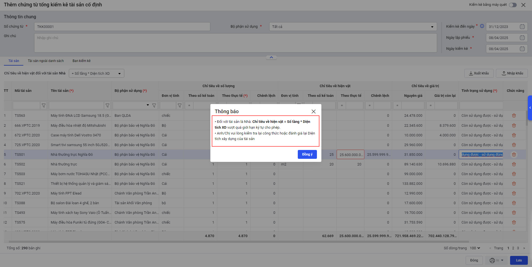This screenshot has width=532, height=267.
Task: Click the Xuất khẩu export button
Action: click(479, 73)
